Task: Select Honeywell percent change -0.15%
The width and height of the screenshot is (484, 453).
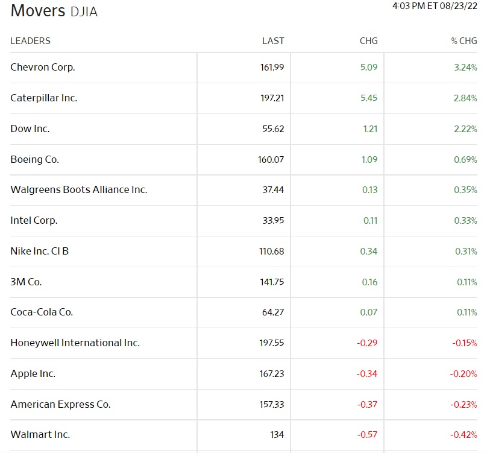Action: [465, 343]
